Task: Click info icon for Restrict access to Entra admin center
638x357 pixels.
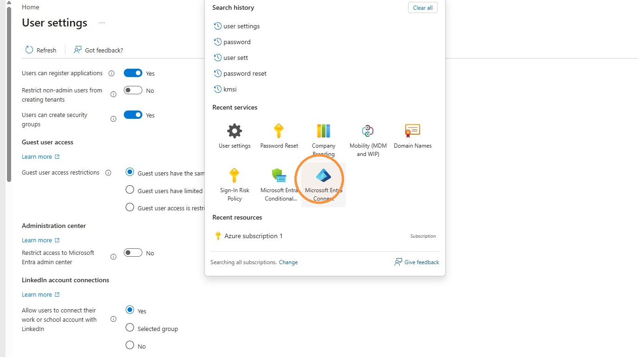Action: pos(113,257)
